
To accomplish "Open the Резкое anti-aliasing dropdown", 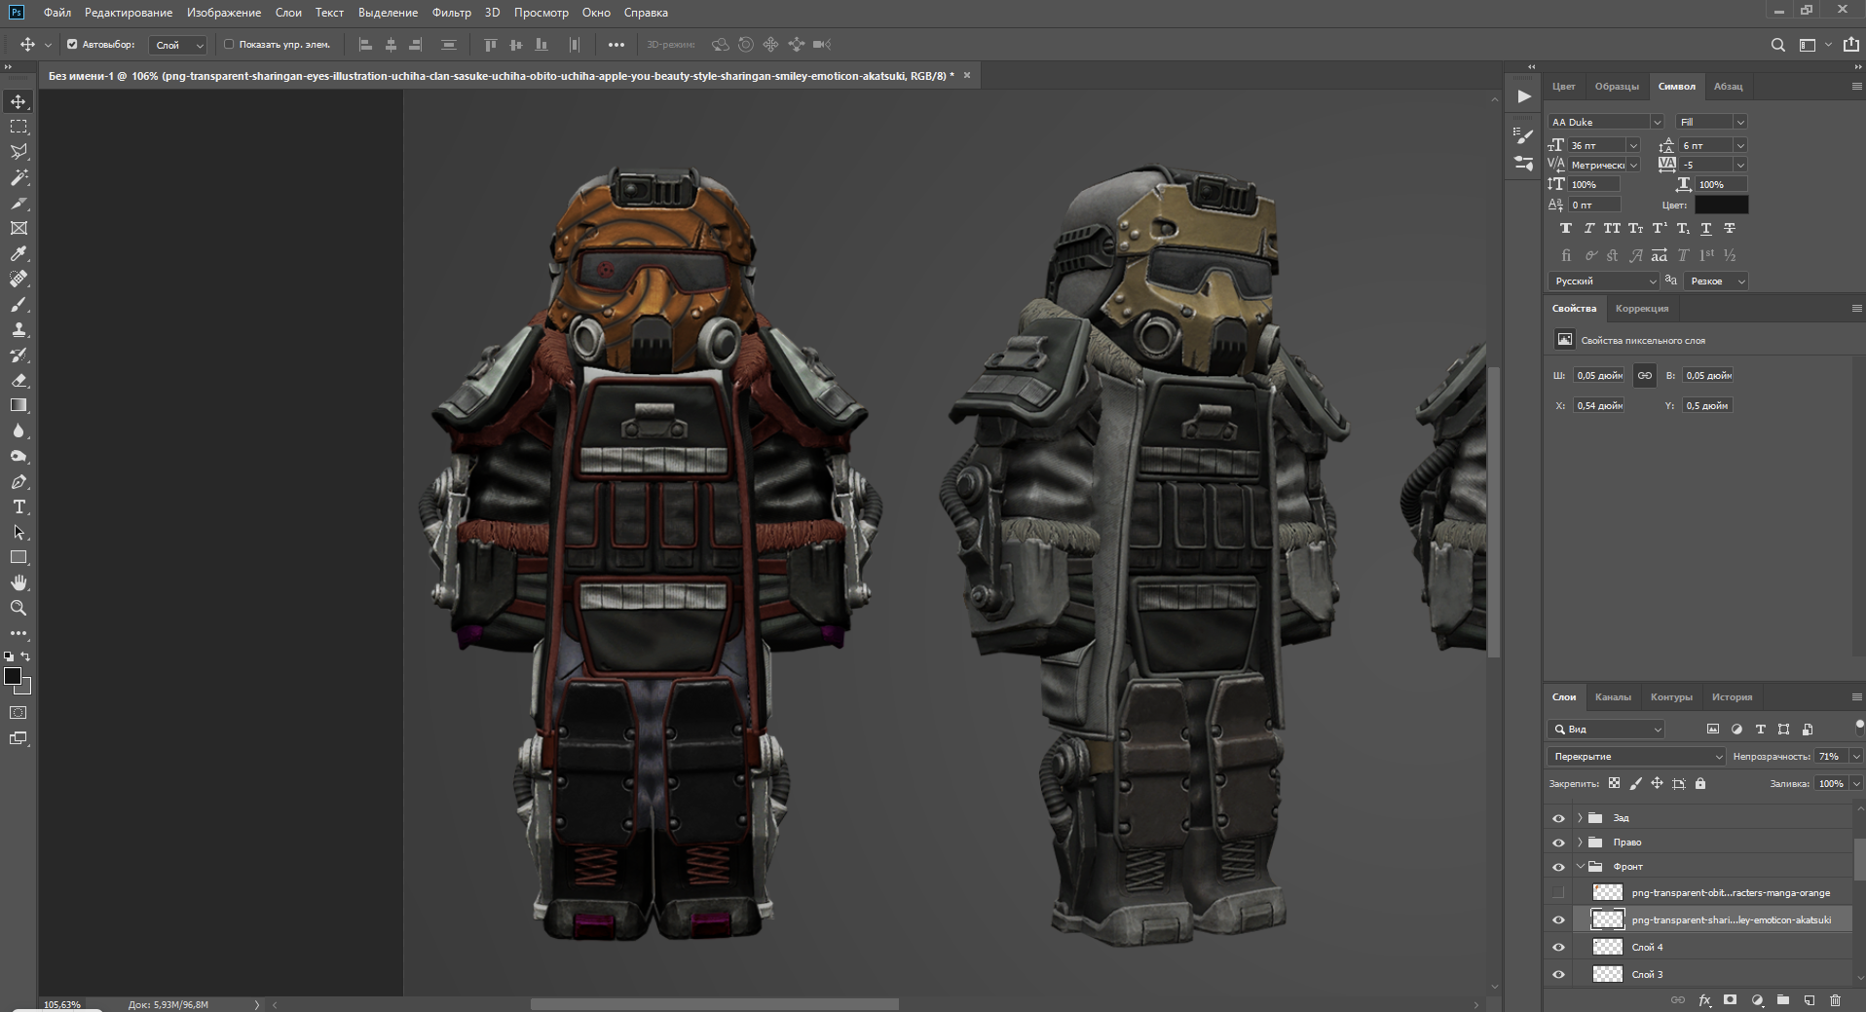I will [1716, 281].
